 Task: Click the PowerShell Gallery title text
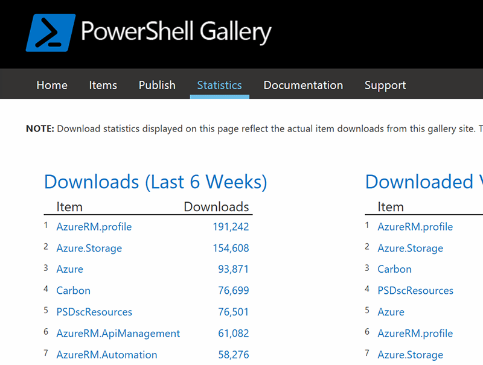176,31
